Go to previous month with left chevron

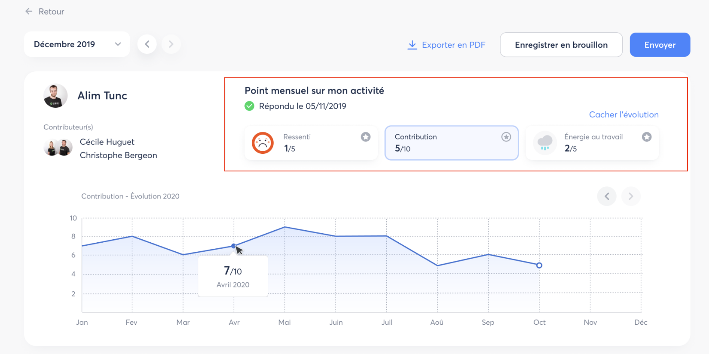147,44
